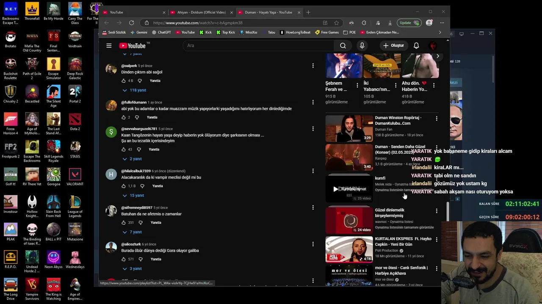Open the browser profile avatar
This screenshot has height=304, width=542.
(x=429, y=23)
